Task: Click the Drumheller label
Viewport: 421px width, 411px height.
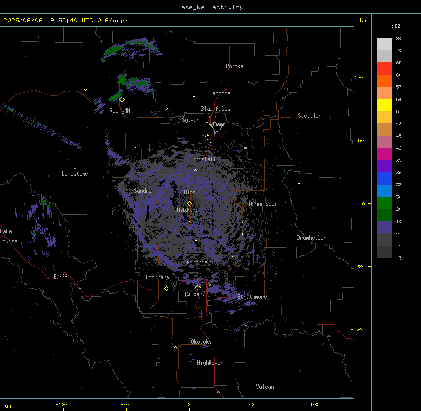Action: click(x=312, y=238)
